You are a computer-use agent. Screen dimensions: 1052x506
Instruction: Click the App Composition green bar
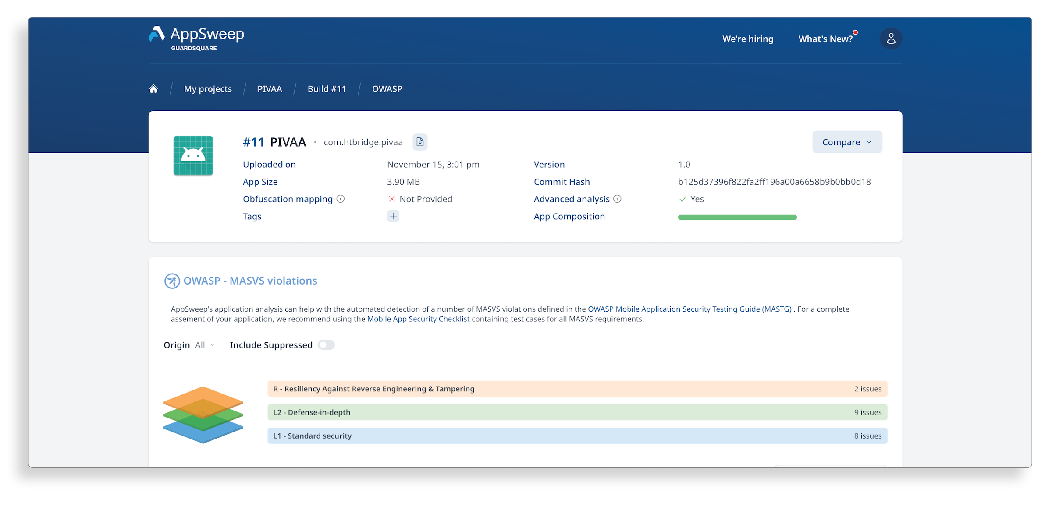pos(737,217)
